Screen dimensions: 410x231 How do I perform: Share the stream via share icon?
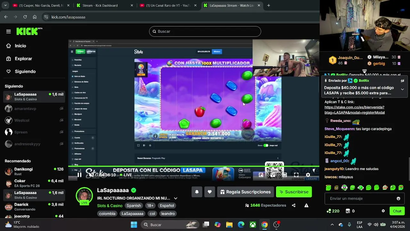(x=294, y=205)
